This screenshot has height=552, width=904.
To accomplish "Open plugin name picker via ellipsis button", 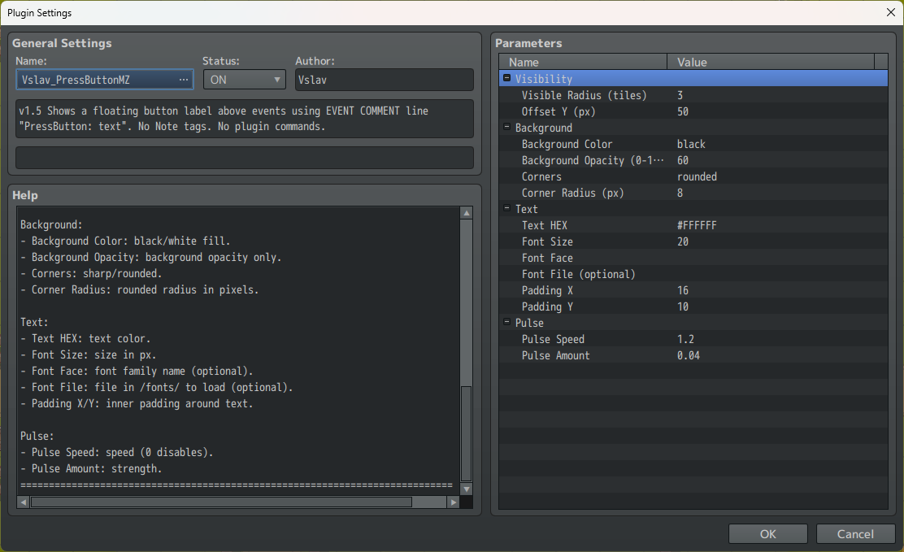I will 185,79.
